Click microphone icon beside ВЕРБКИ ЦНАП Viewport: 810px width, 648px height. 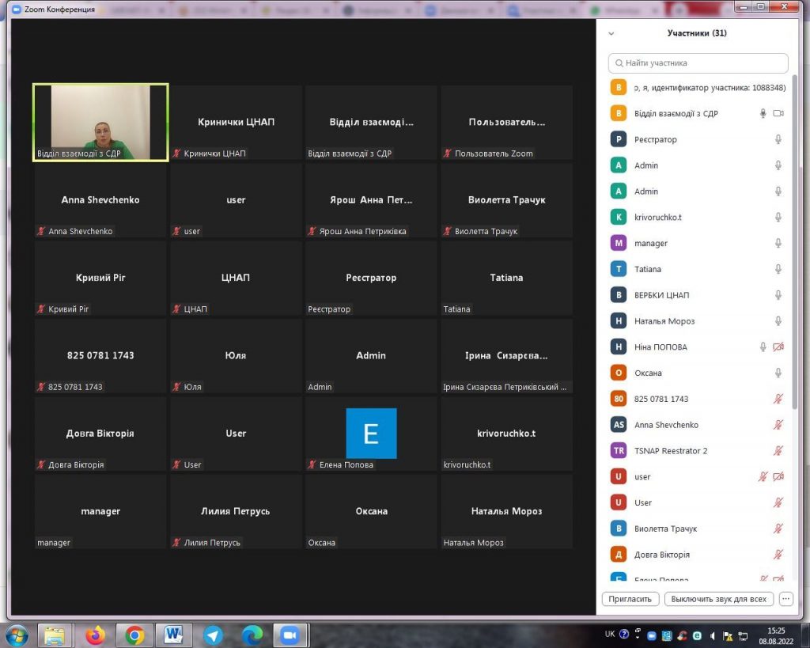(778, 295)
